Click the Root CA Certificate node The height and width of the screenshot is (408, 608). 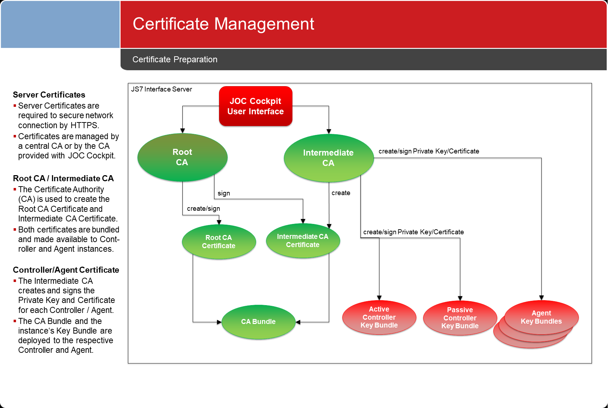tap(219, 242)
